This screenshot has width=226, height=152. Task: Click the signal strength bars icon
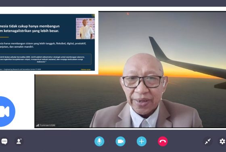(x=38, y=125)
